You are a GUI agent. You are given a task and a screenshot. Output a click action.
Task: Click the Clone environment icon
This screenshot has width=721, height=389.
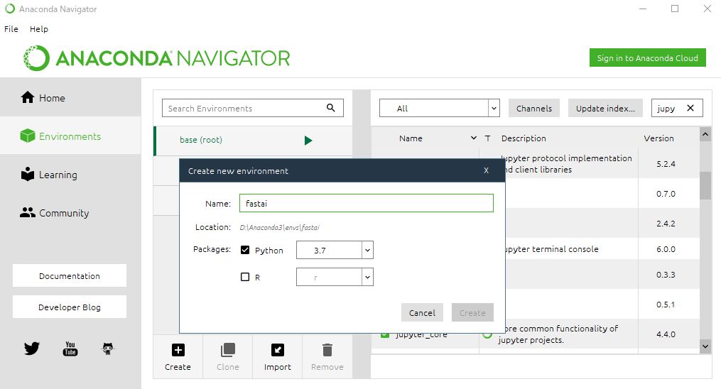tap(227, 350)
